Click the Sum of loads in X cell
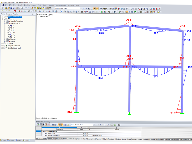Image resolution: width=192 pixels, height=144 pixels. 50,133
